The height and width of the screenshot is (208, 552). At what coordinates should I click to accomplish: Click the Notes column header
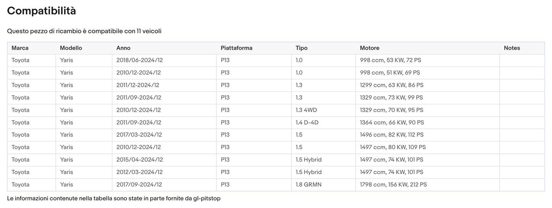[512, 48]
